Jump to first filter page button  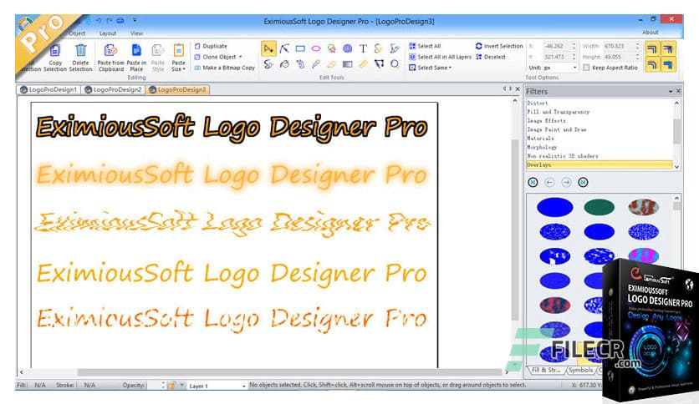point(533,183)
